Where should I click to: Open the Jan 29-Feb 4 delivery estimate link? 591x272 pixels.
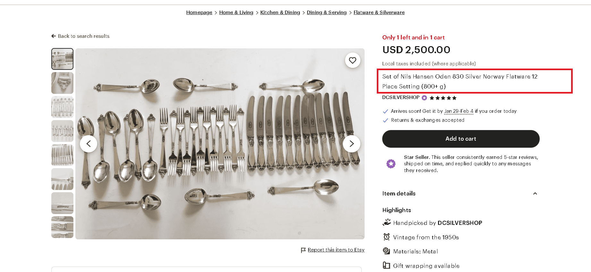pos(459,111)
